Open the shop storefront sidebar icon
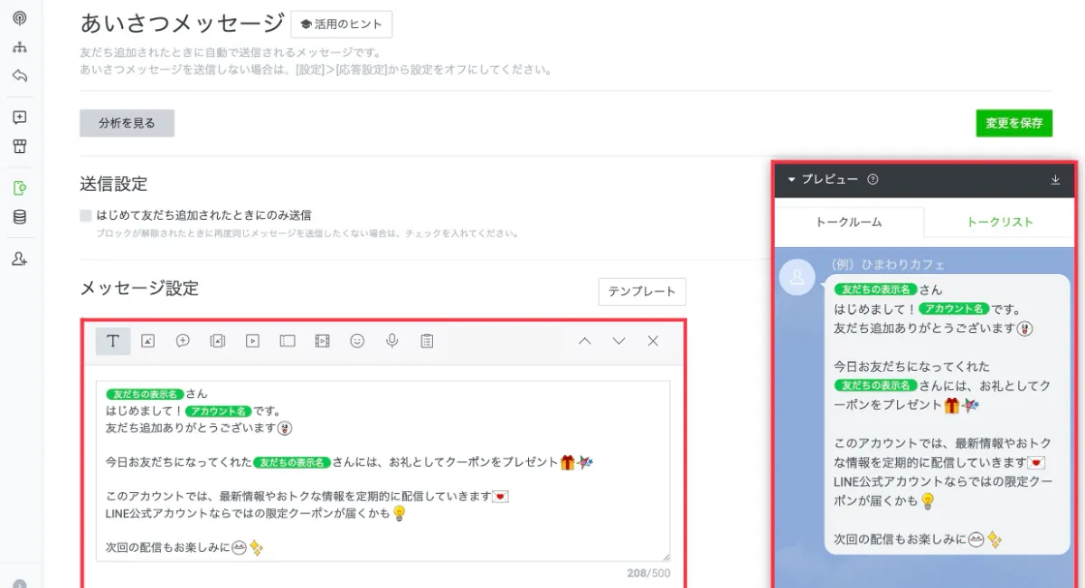Screen dimensions: 1085x588 [x=20, y=147]
